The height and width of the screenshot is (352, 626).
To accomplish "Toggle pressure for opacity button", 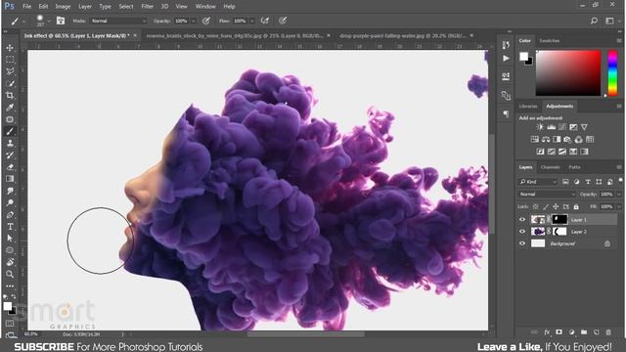I will click(x=206, y=21).
